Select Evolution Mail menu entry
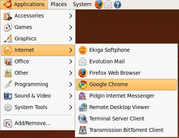 pos(126,61)
